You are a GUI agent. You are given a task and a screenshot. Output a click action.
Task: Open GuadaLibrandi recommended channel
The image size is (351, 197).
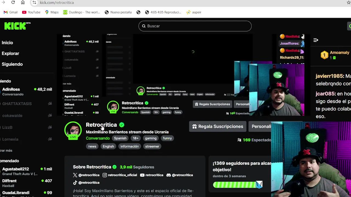point(27,194)
